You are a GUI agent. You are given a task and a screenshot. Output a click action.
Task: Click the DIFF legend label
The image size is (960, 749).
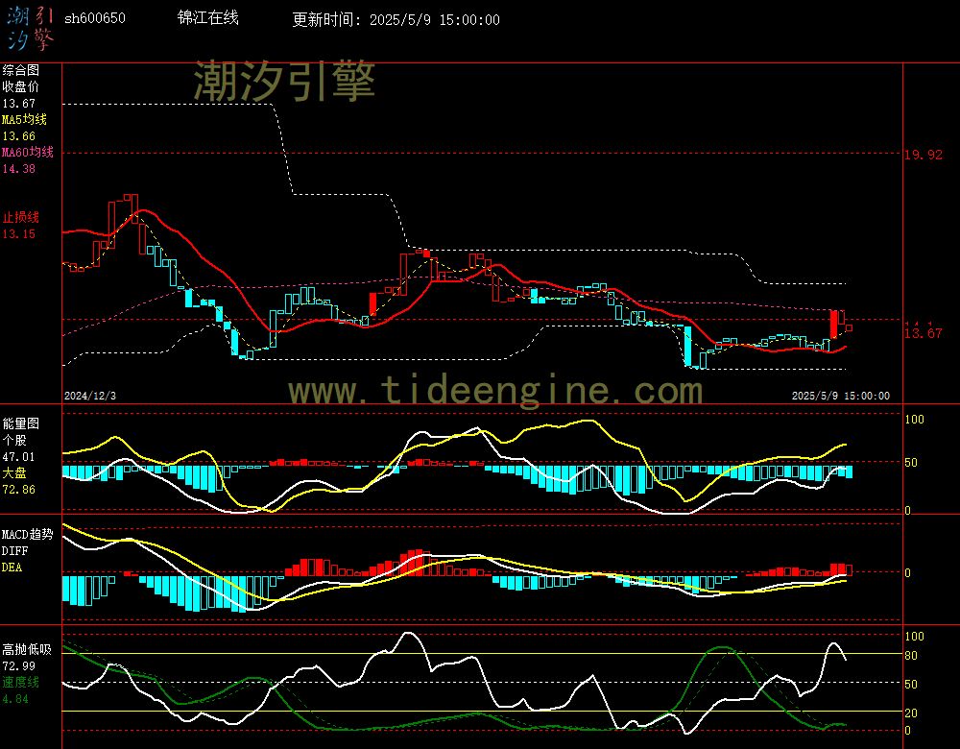(x=14, y=550)
